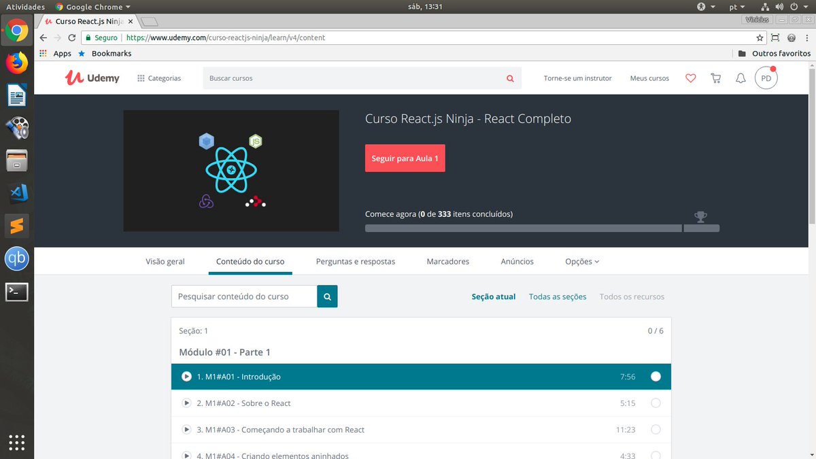816x459 pixels.
Task: Open Chrome's three-dot menu
Action: [806, 37]
